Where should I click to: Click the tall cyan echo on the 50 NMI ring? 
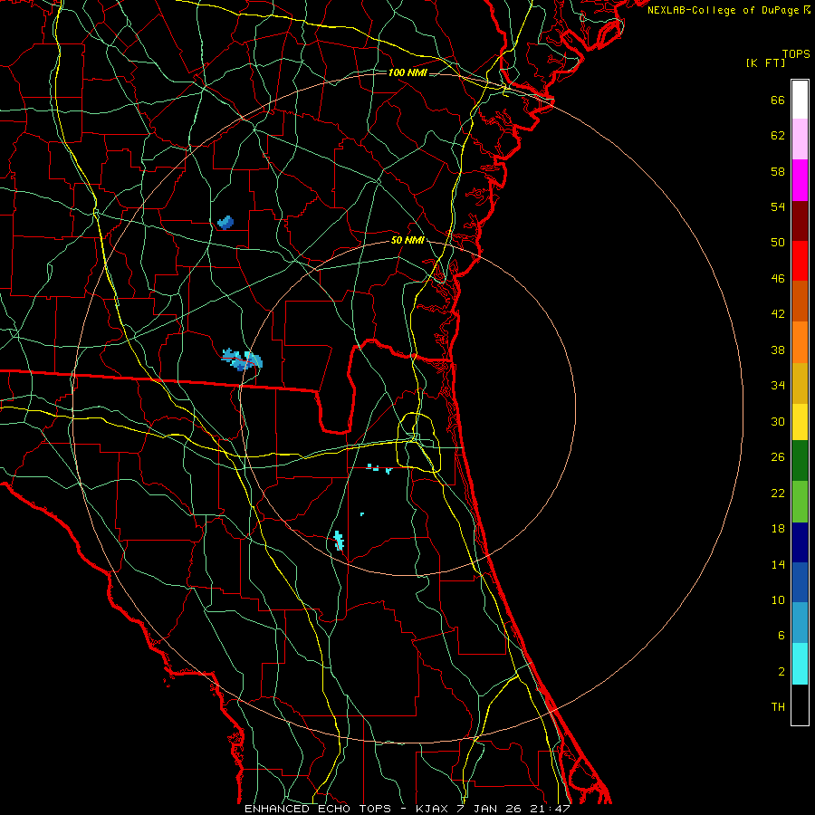[x=339, y=541]
